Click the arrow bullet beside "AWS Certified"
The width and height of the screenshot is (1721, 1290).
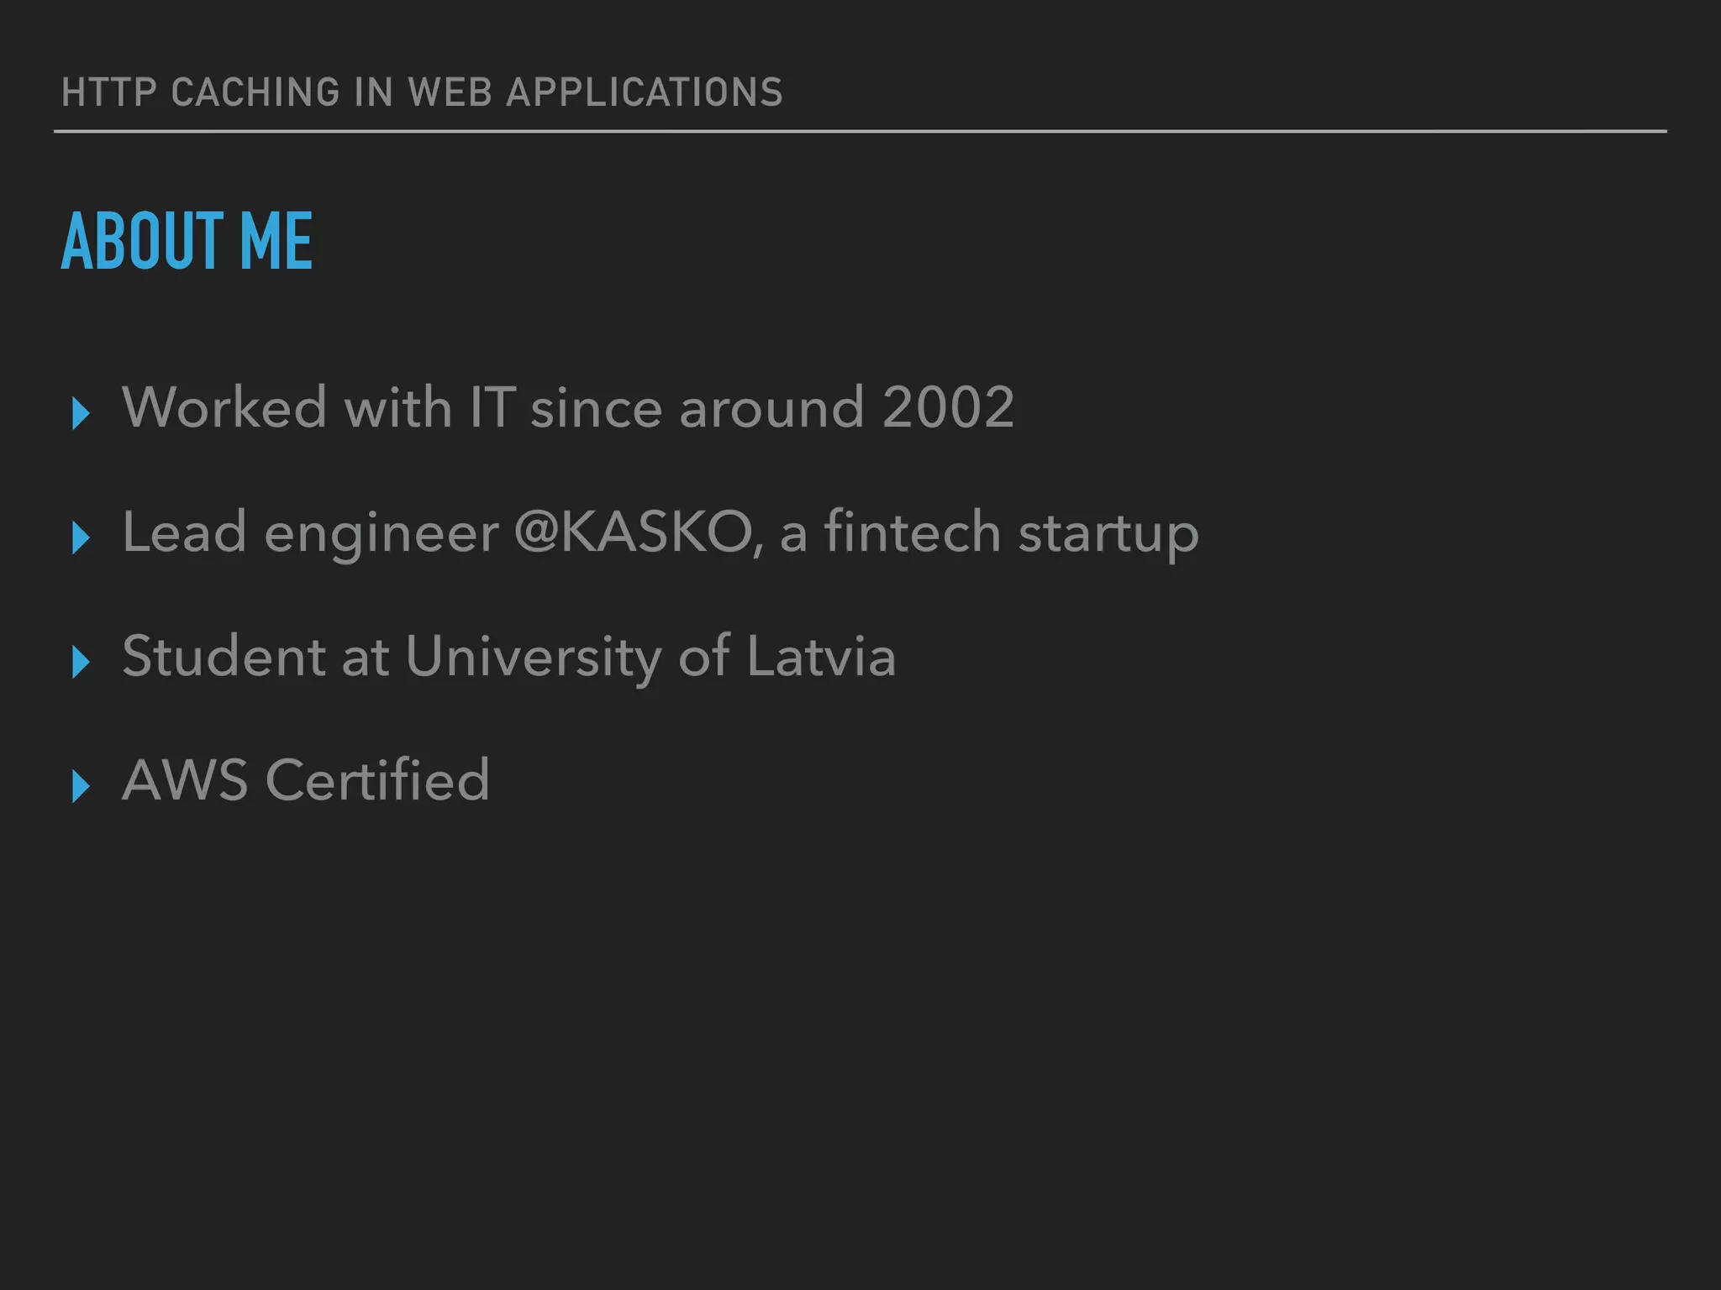pos(82,786)
